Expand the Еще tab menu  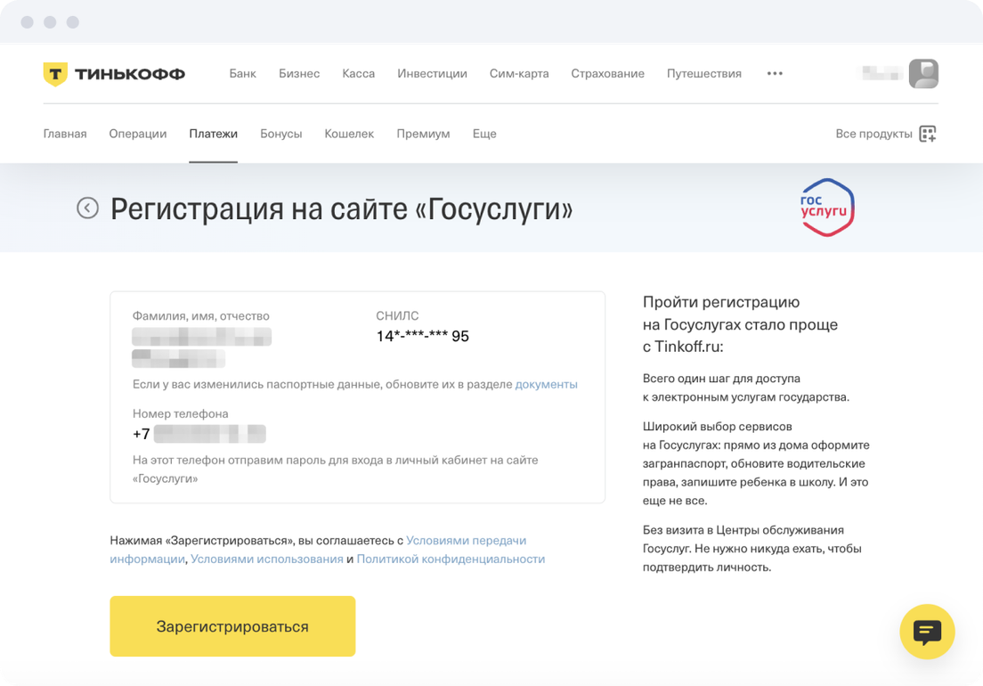coord(484,134)
